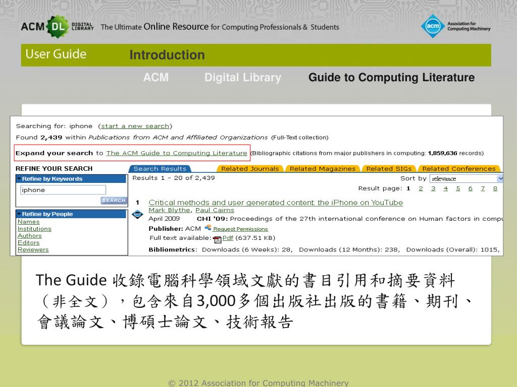517x387 pixels.
Task: Open the Reviewers refine link
Action: tap(33, 249)
